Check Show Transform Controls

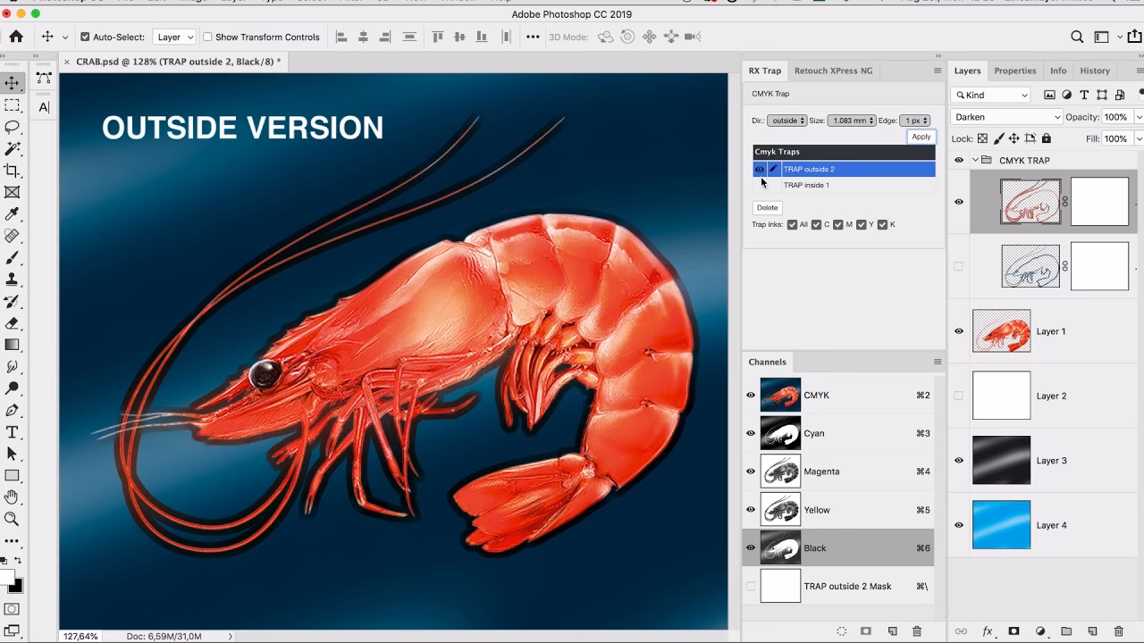[x=206, y=37]
